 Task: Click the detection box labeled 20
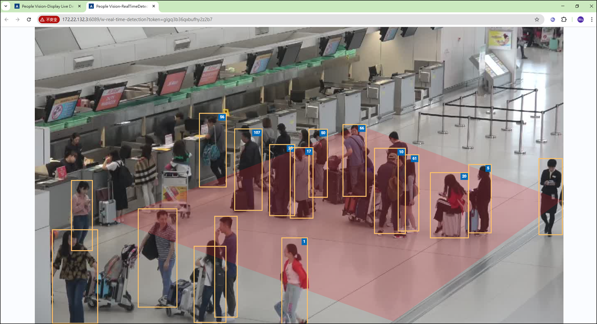pos(449,205)
